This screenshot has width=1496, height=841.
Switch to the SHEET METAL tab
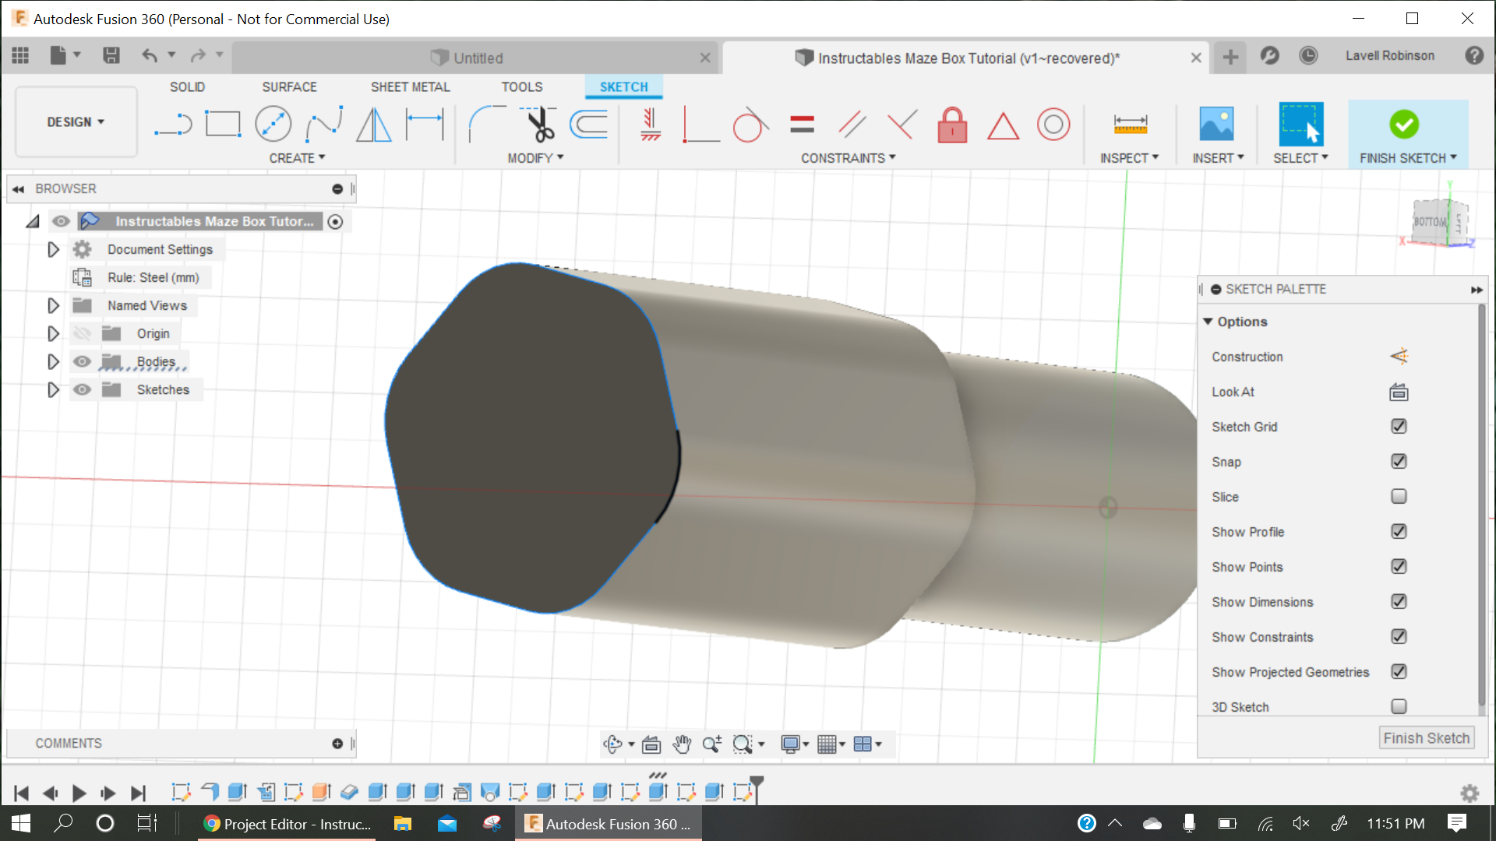pyautogui.click(x=410, y=87)
